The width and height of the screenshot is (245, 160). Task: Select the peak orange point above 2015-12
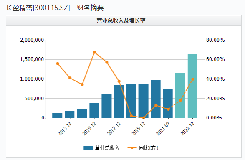point(94,52)
